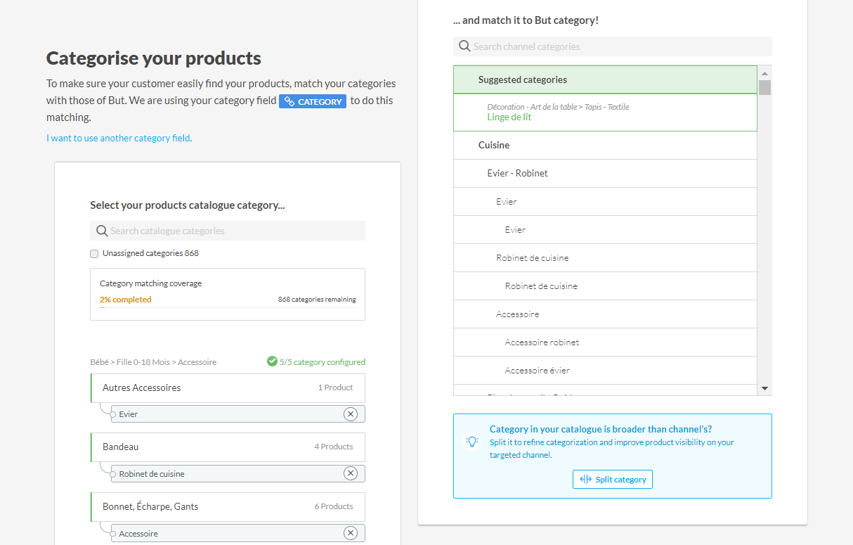Click the catalogue search magnifier icon
The image size is (853, 545).
coord(102,231)
